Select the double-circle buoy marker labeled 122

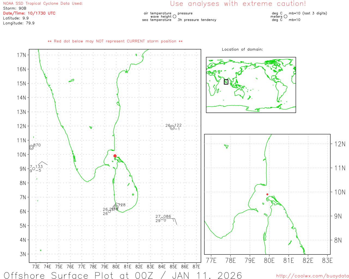(172, 128)
